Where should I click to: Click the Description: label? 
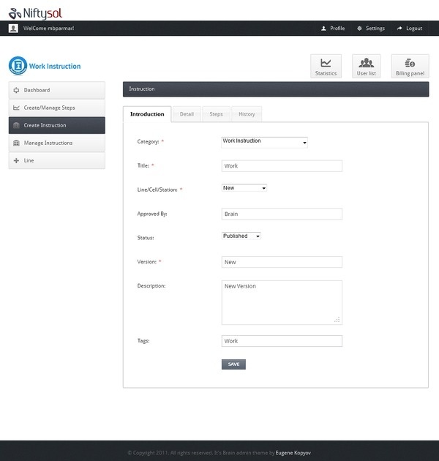[151, 286]
